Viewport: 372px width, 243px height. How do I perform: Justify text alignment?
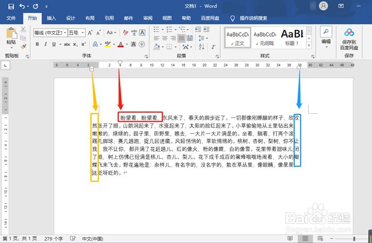click(x=182, y=38)
